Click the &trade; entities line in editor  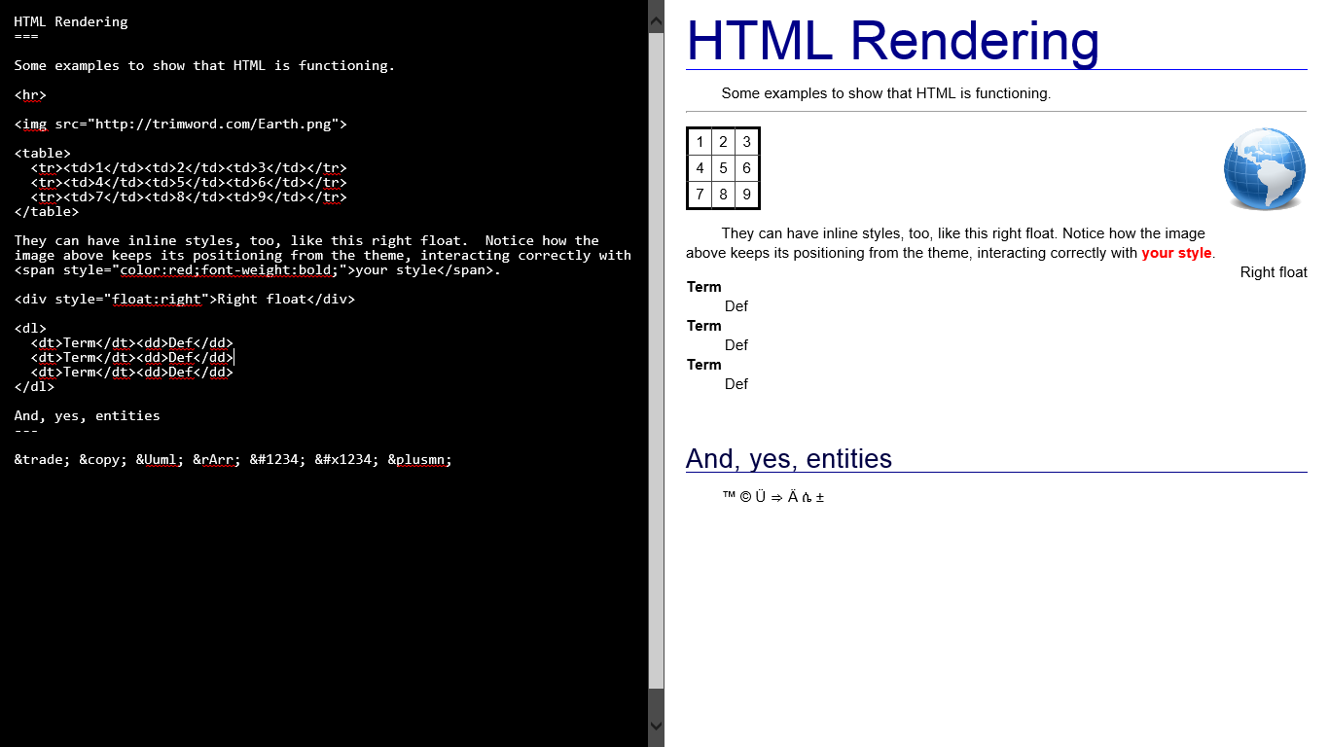[233, 460]
